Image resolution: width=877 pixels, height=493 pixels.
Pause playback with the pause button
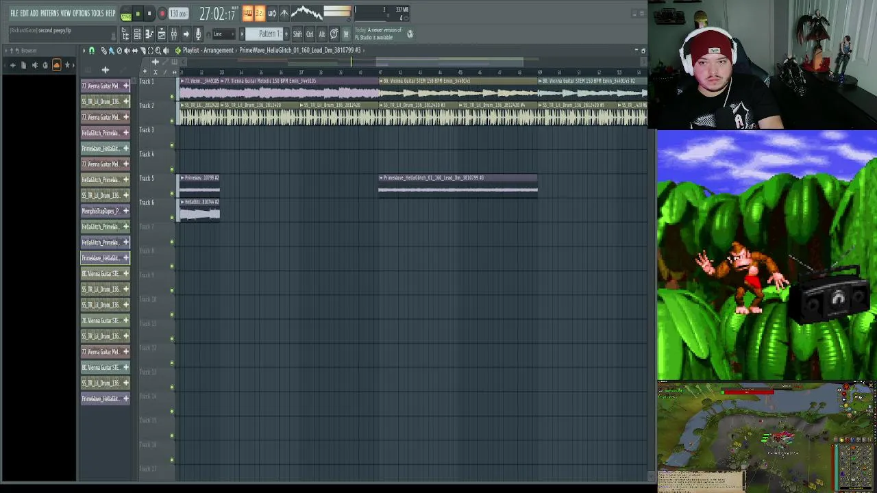click(x=138, y=14)
